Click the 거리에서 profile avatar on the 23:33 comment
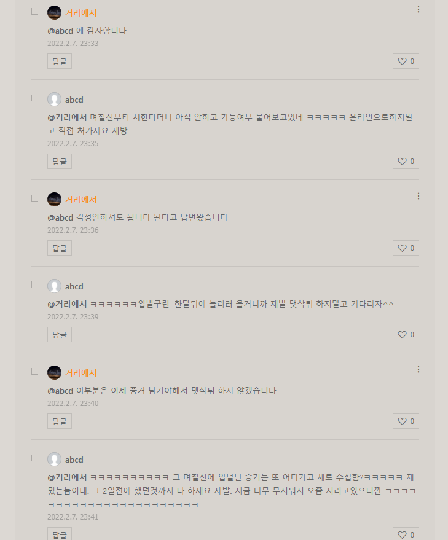Viewport: 448px width, 540px height. tap(54, 13)
